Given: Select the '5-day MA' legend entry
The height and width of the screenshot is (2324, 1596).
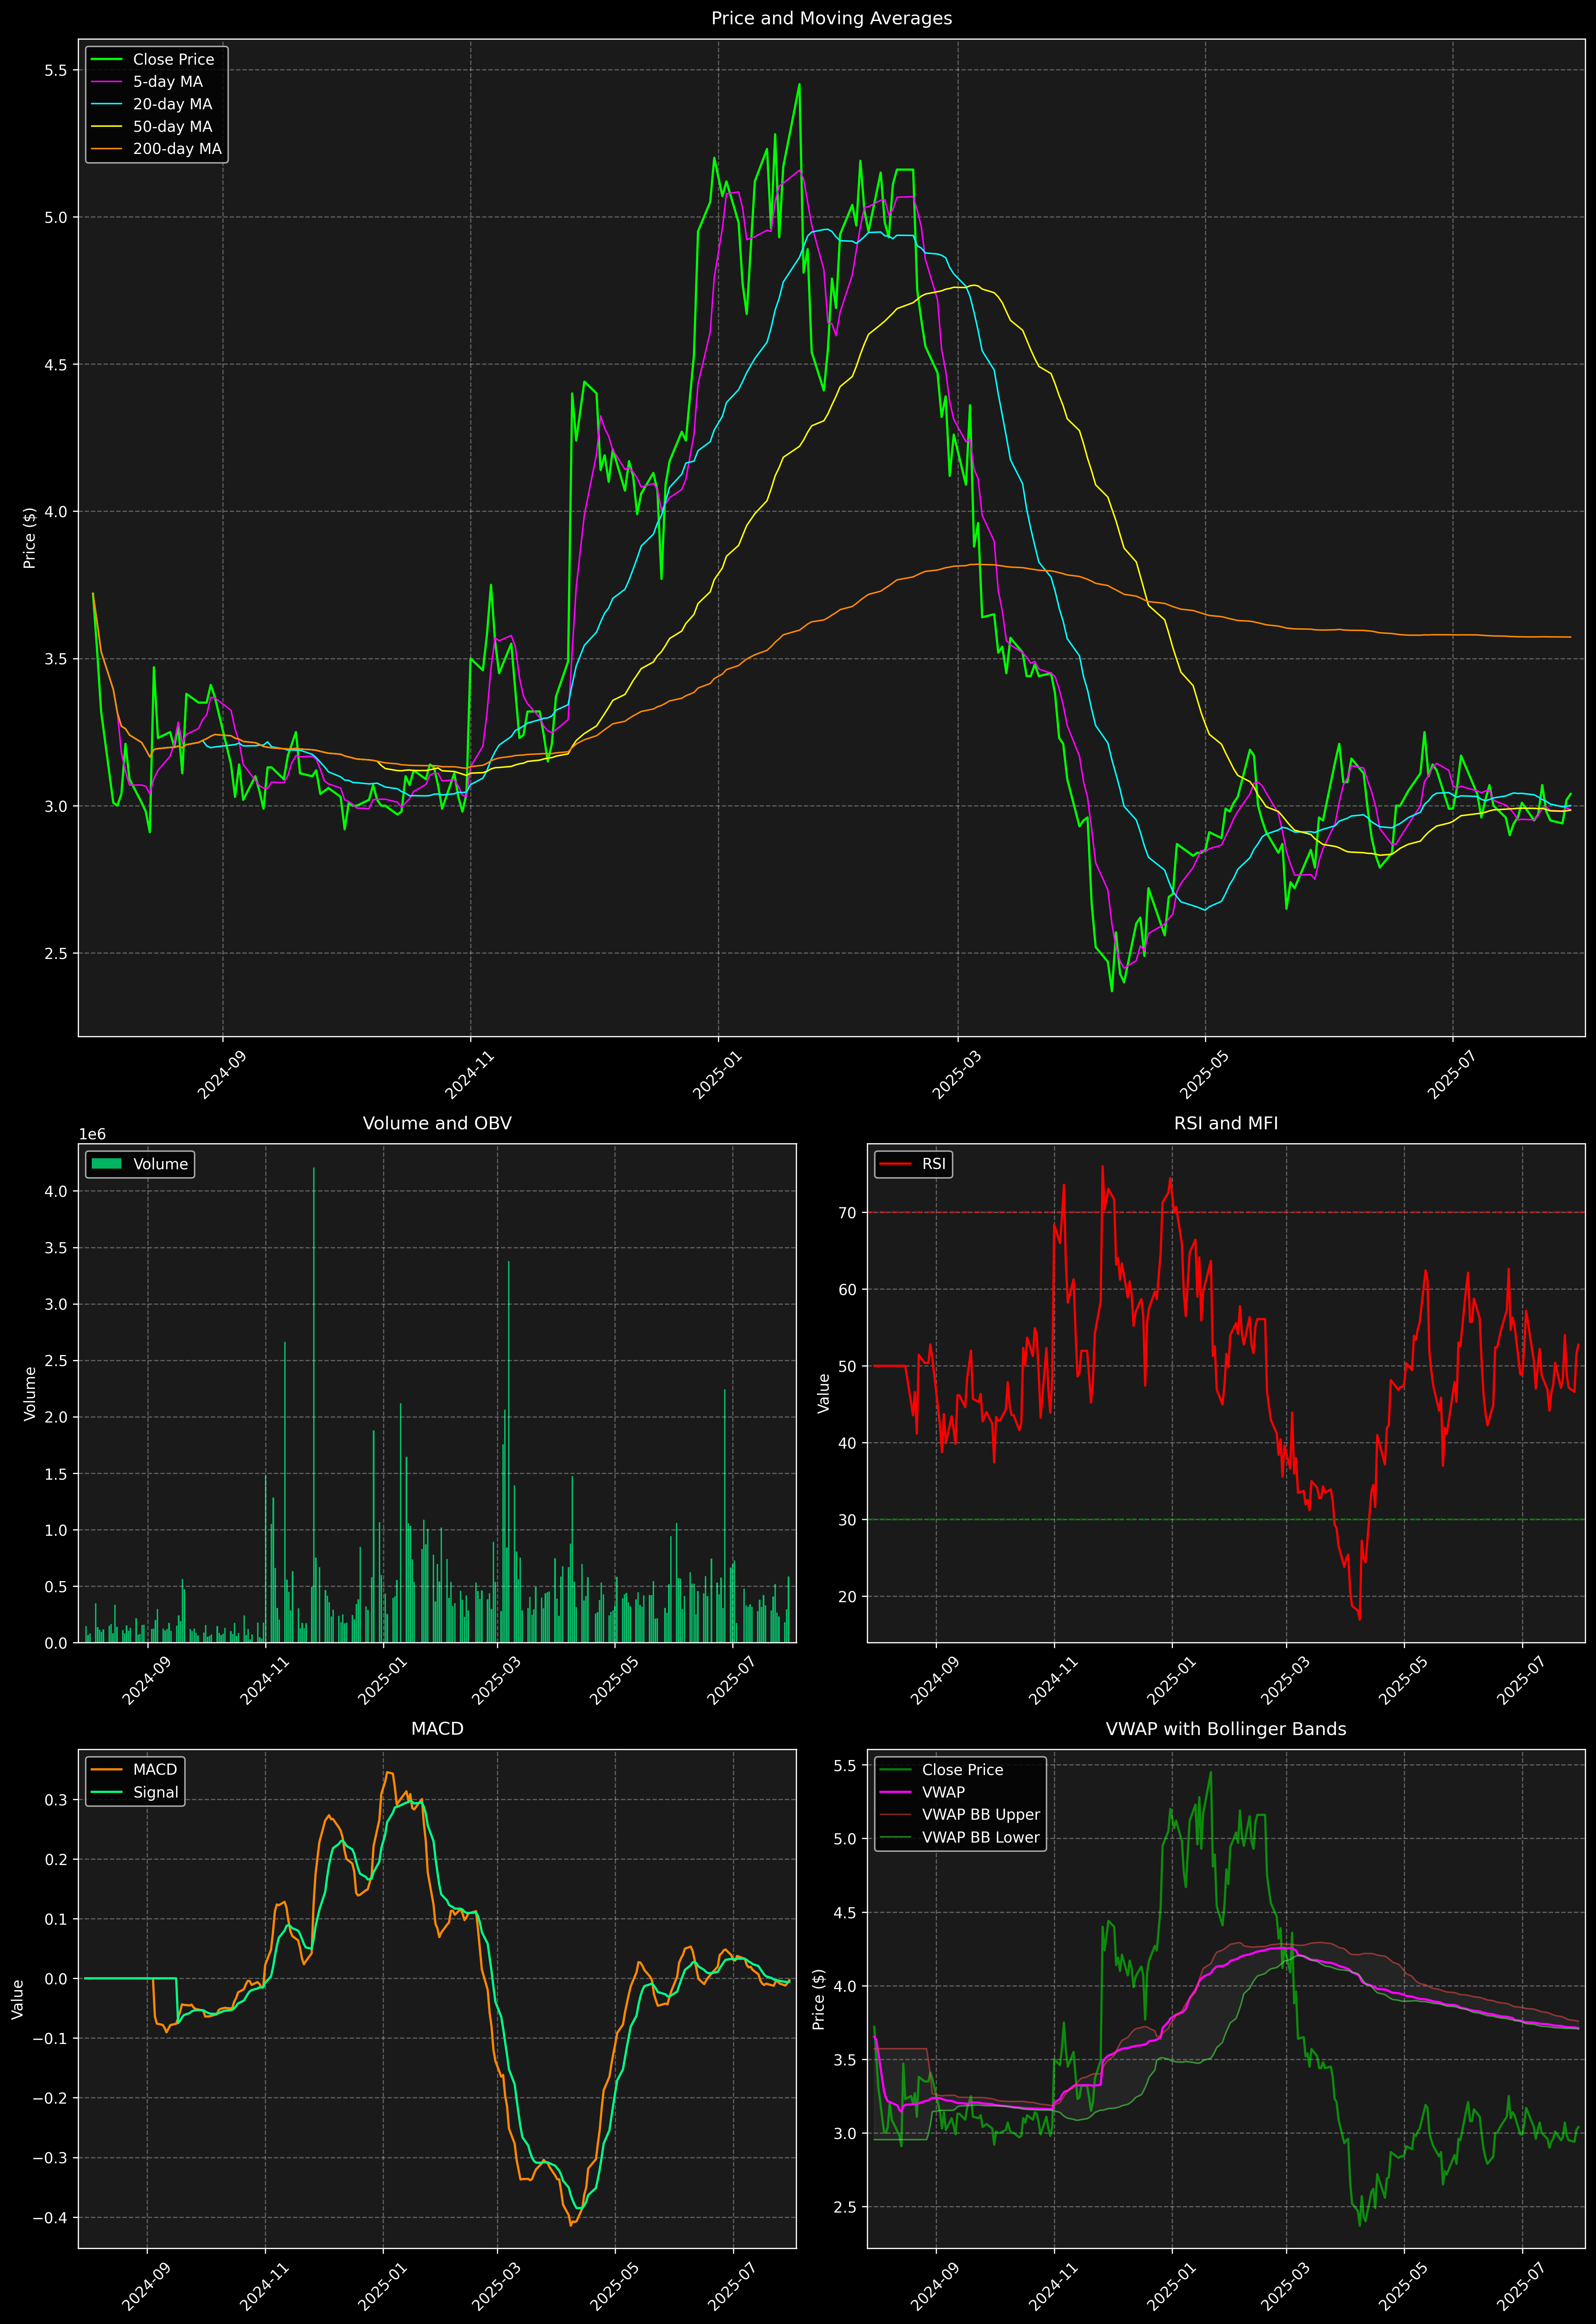Looking at the screenshot, I should [168, 82].
